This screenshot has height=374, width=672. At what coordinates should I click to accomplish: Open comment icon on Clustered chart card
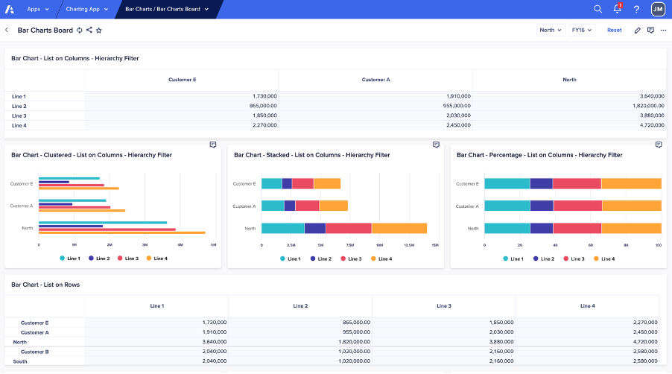point(213,145)
